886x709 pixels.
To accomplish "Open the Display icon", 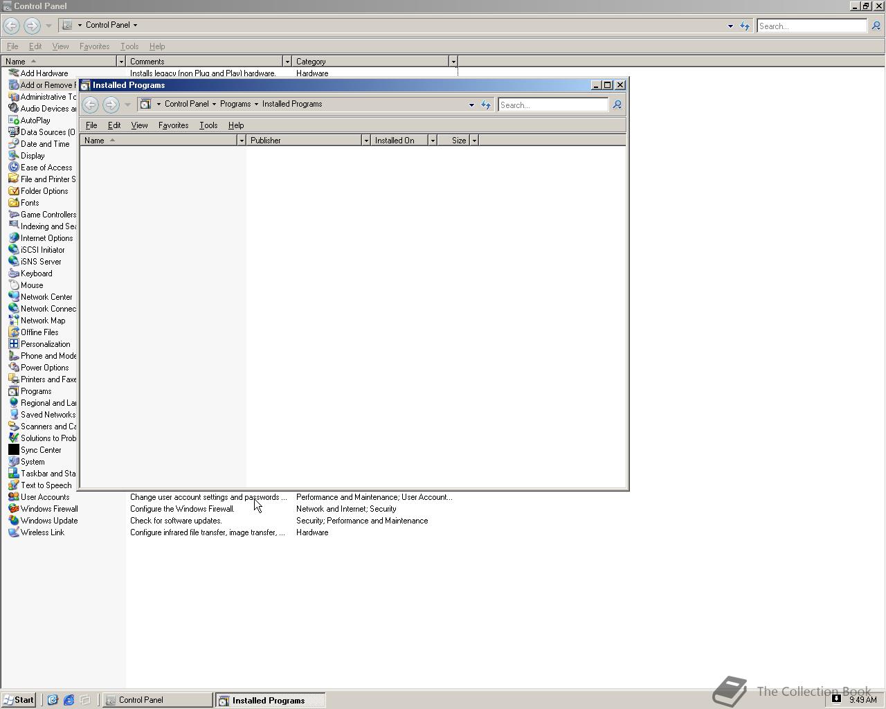I will pyautogui.click(x=13, y=156).
